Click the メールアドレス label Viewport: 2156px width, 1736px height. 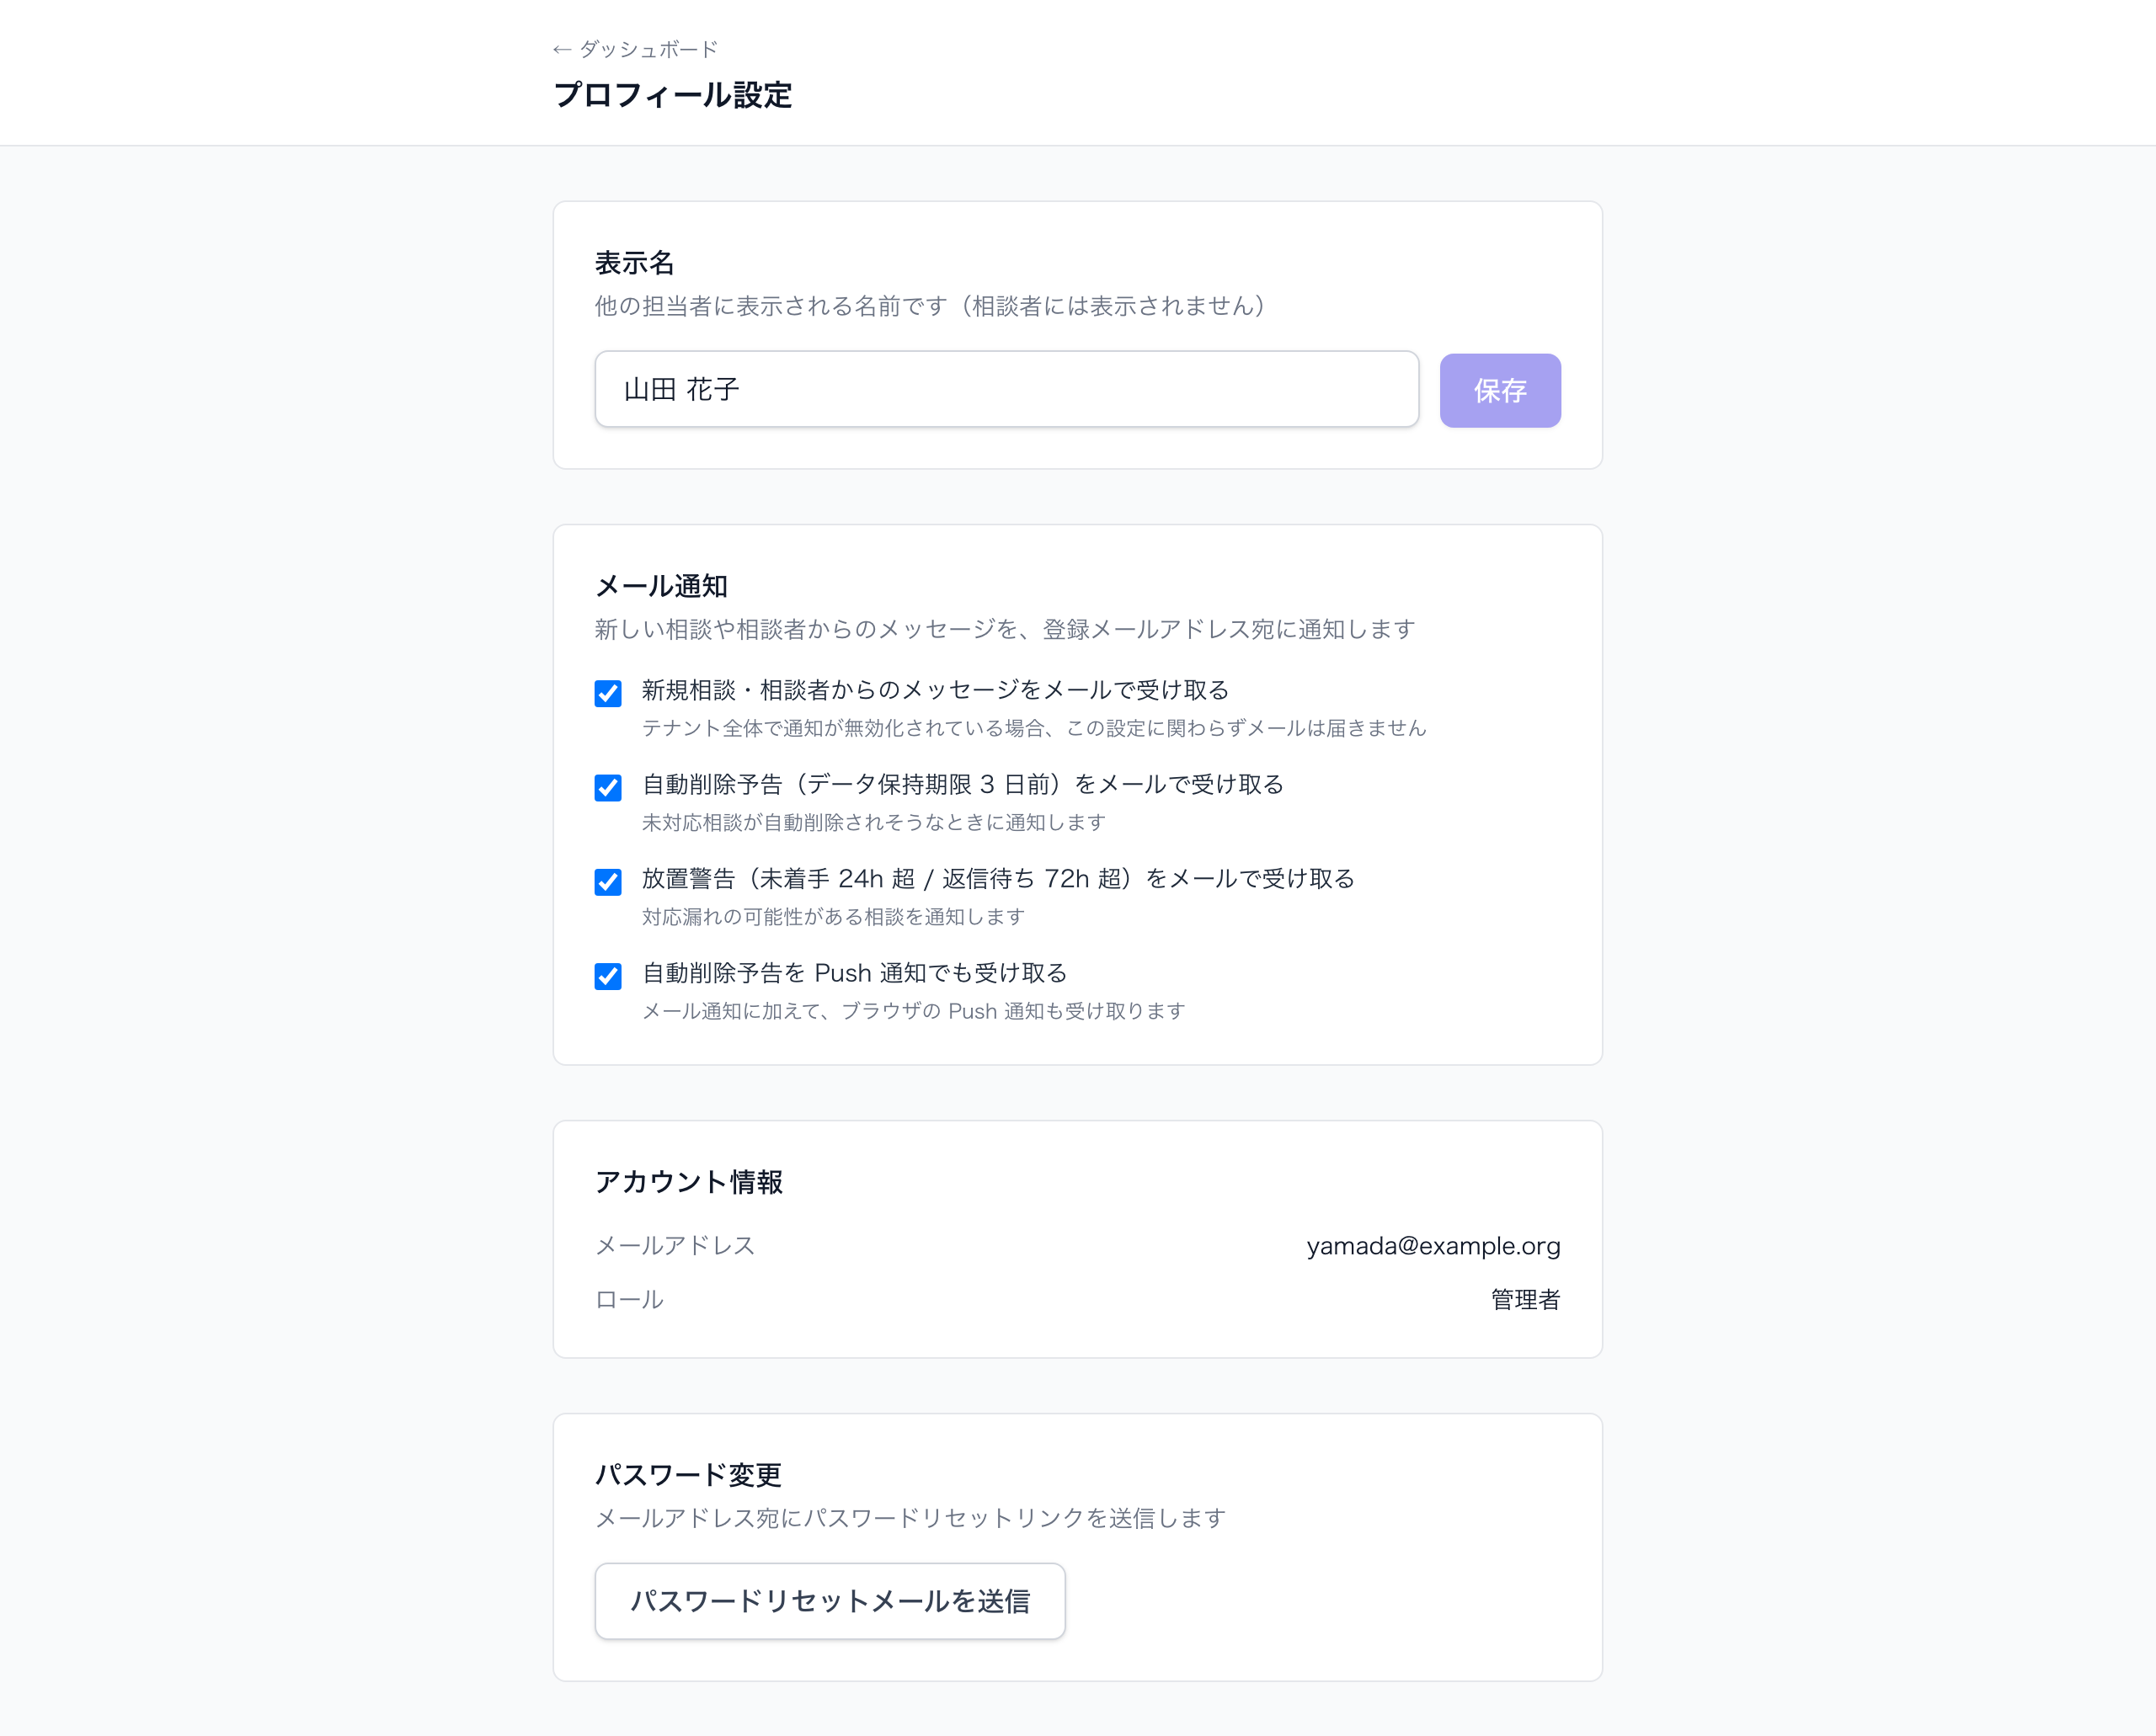[x=675, y=1246]
